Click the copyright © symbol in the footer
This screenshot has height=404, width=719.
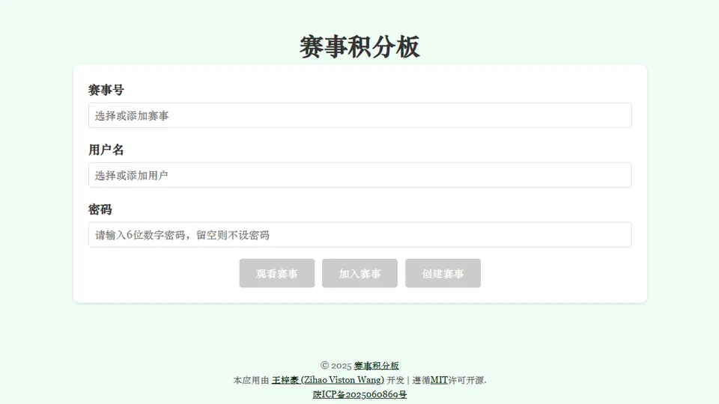pos(324,366)
